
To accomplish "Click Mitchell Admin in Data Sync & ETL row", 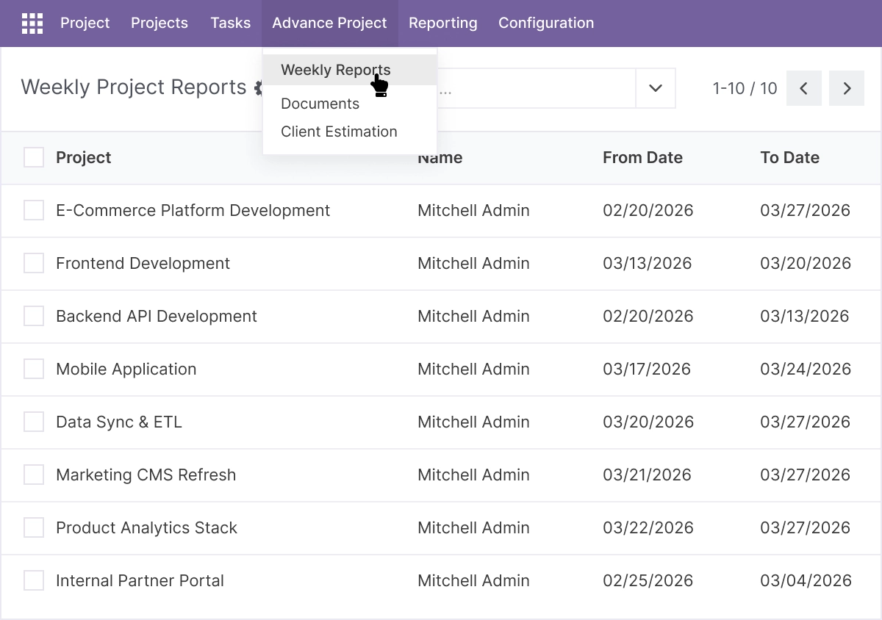I will (x=473, y=422).
